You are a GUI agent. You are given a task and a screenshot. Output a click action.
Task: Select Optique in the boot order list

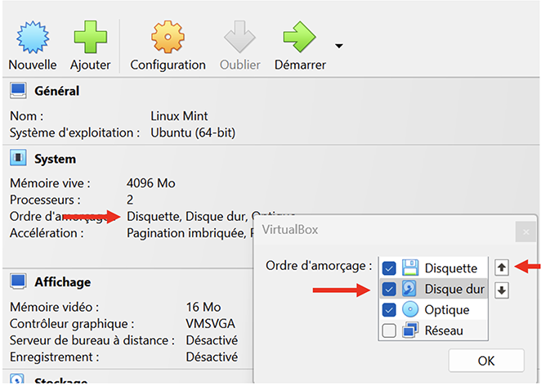click(x=447, y=310)
